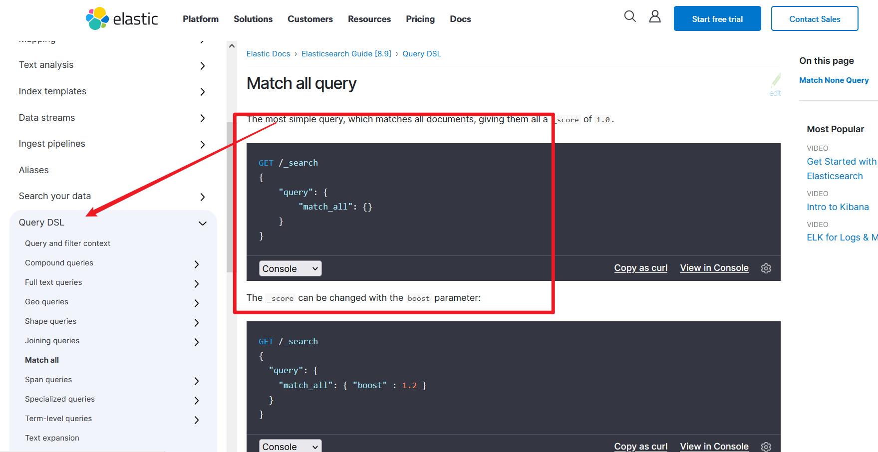Expand Index templates chevron

coord(202,92)
